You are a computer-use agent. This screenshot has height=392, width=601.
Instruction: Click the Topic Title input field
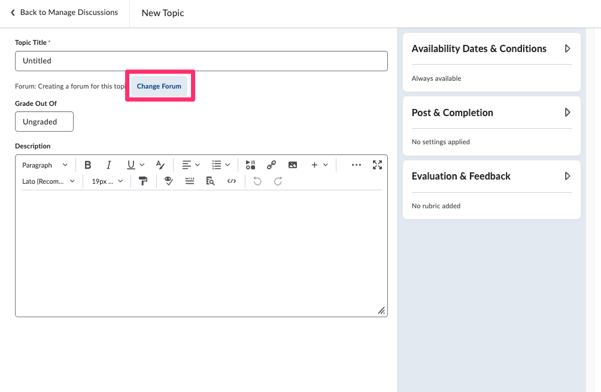click(x=201, y=61)
